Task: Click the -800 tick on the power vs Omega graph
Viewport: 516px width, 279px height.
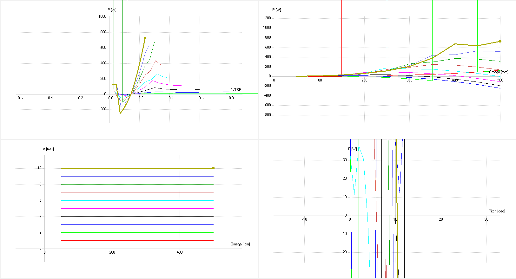Action: click(x=268, y=115)
